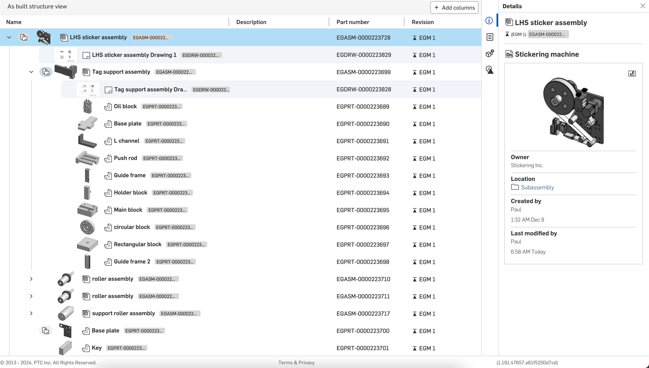This screenshot has width=649, height=368.
Task: Click the Details panel assembly preview image
Action: point(573,112)
